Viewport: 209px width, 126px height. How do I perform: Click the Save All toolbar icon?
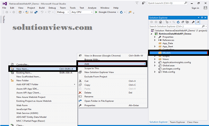(36, 12)
